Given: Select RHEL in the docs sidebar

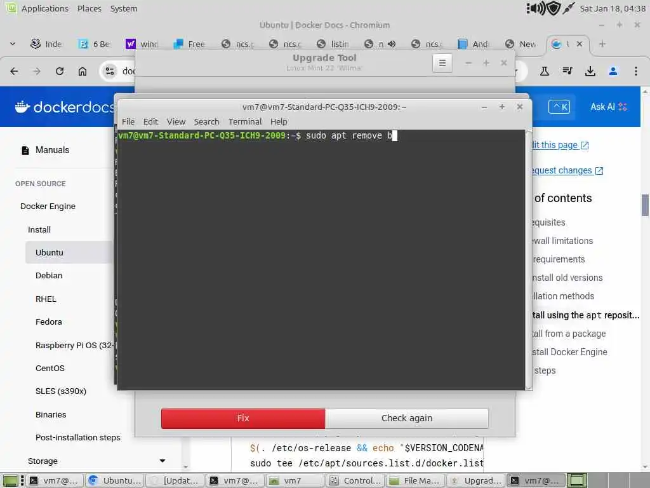Looking at the screenshot, I should pos(46,299).
